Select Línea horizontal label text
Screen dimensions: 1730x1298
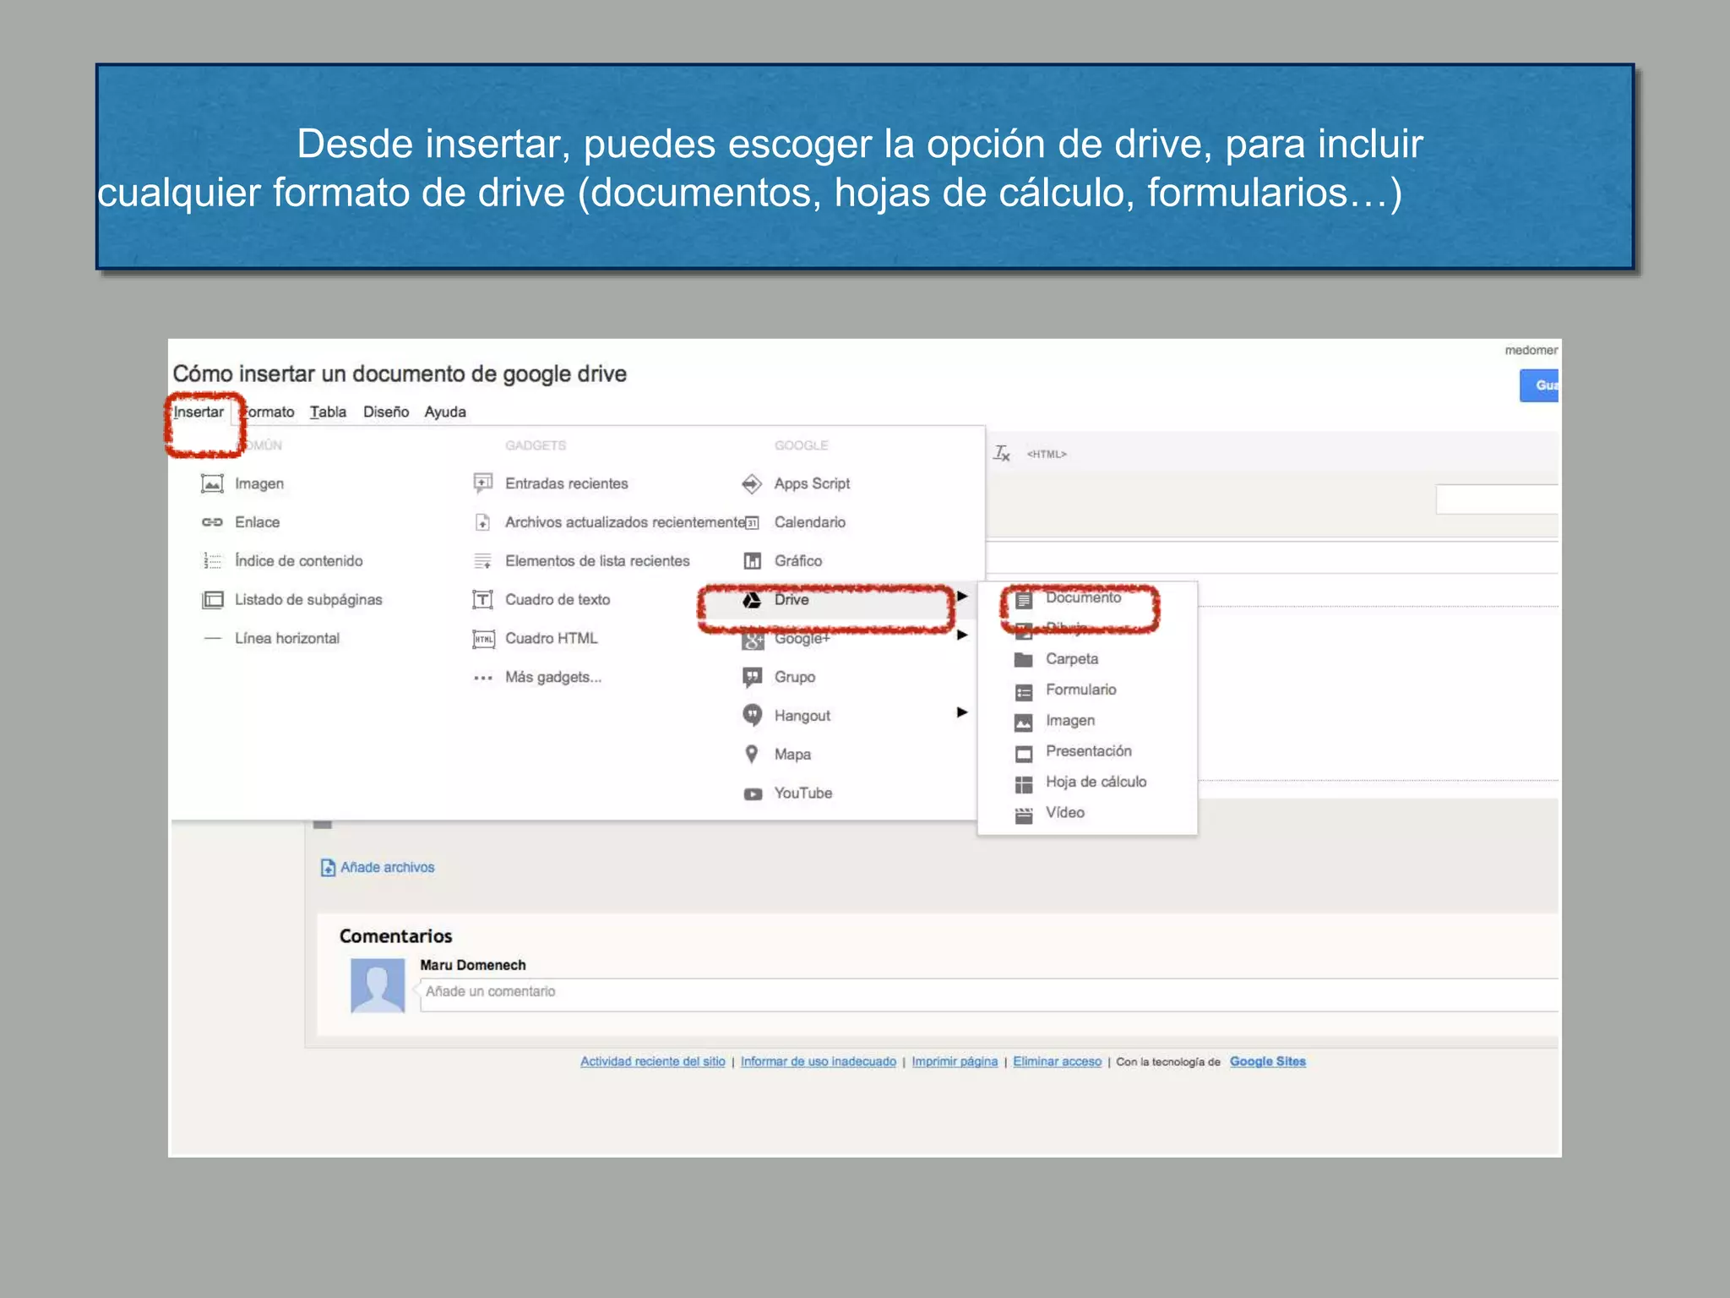(287, 638)
